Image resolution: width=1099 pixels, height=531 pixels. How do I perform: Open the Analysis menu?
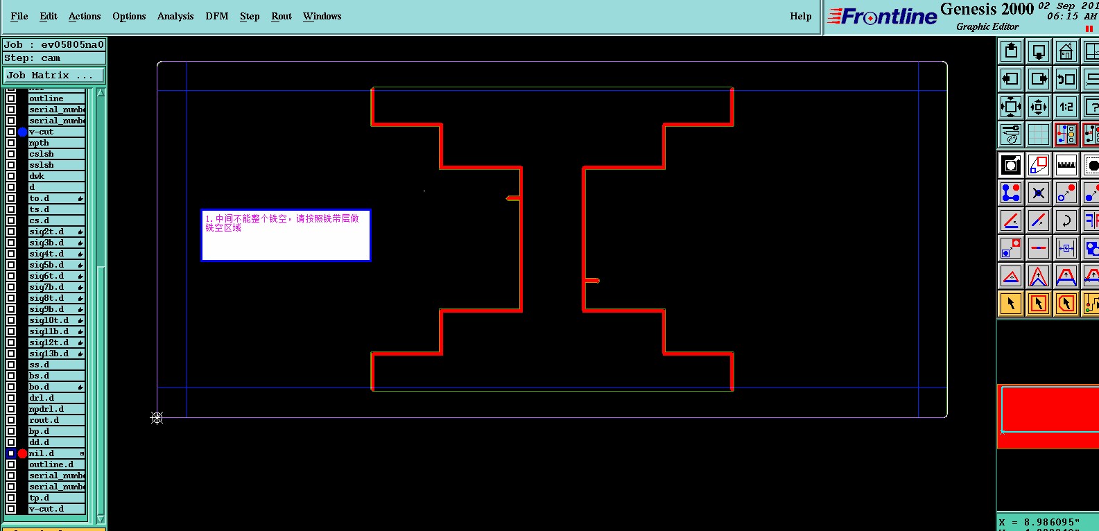tap(175, 16)
